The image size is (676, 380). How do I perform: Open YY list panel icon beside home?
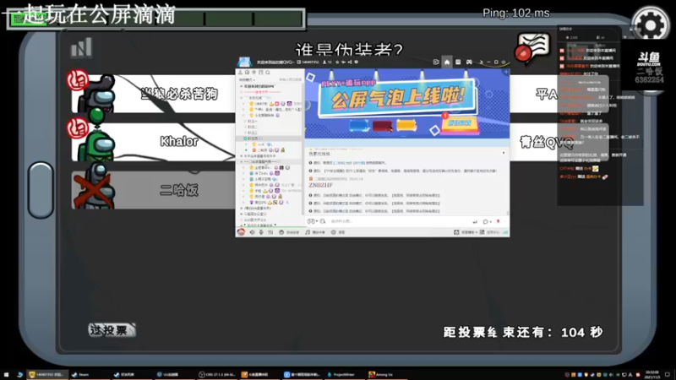click(x=458, y=62)
